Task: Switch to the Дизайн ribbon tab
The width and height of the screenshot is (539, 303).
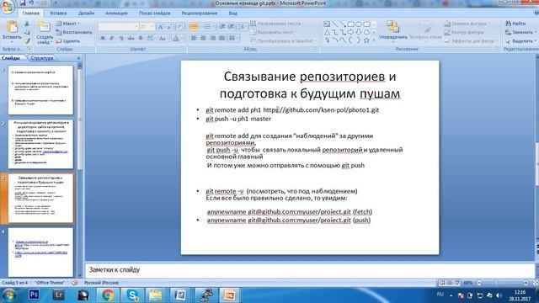Action: pos(86,13)
